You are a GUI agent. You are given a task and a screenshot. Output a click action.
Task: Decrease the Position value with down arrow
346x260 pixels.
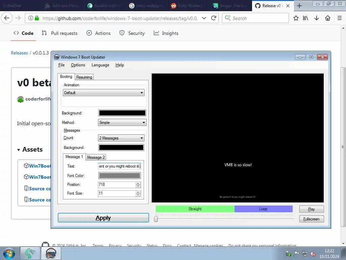tap(138, 186)
